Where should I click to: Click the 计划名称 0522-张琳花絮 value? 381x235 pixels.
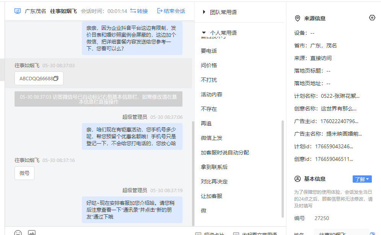click(x=340, y=96)
